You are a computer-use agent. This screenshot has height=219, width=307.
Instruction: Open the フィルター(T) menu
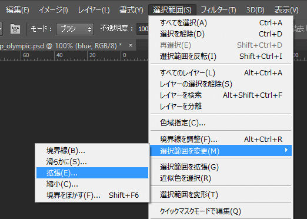(x=218, y=9)
